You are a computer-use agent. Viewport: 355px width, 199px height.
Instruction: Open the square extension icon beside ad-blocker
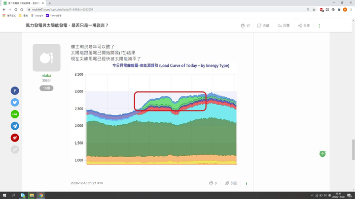coord(327,9)
